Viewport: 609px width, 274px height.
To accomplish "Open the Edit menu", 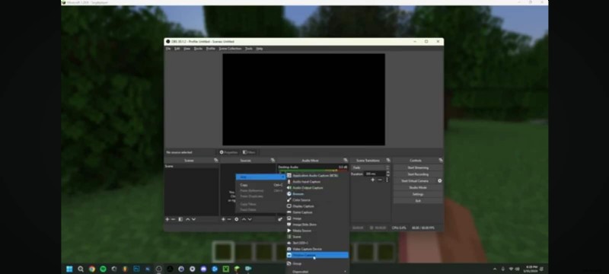I will tap(177, 49).
